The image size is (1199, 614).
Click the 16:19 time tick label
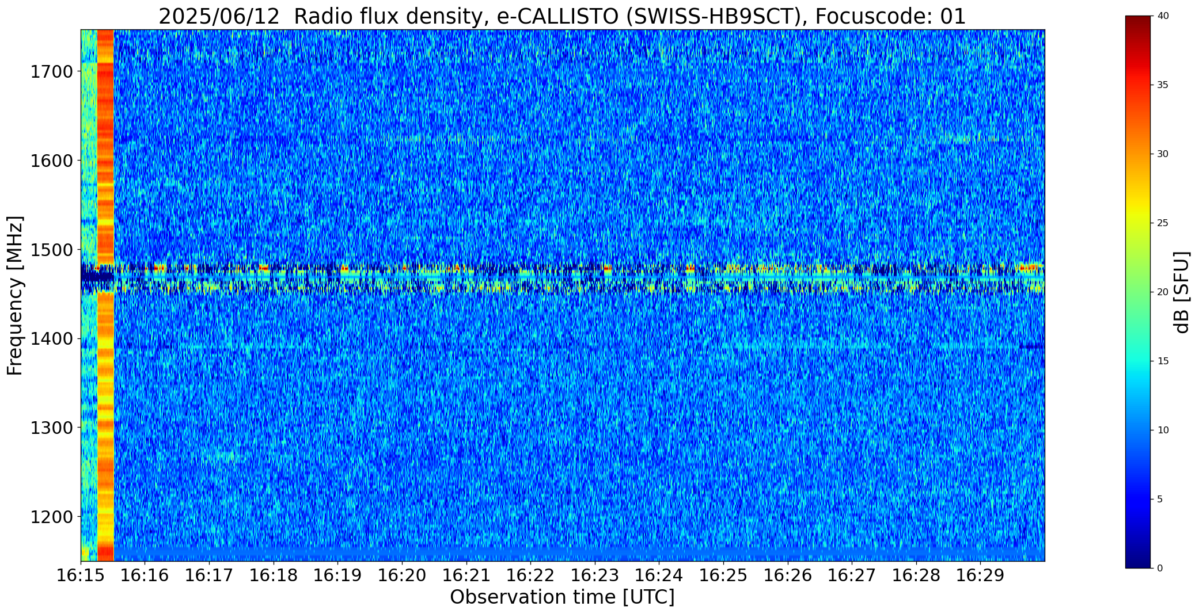pyautogui.click(x=338, y=575)
